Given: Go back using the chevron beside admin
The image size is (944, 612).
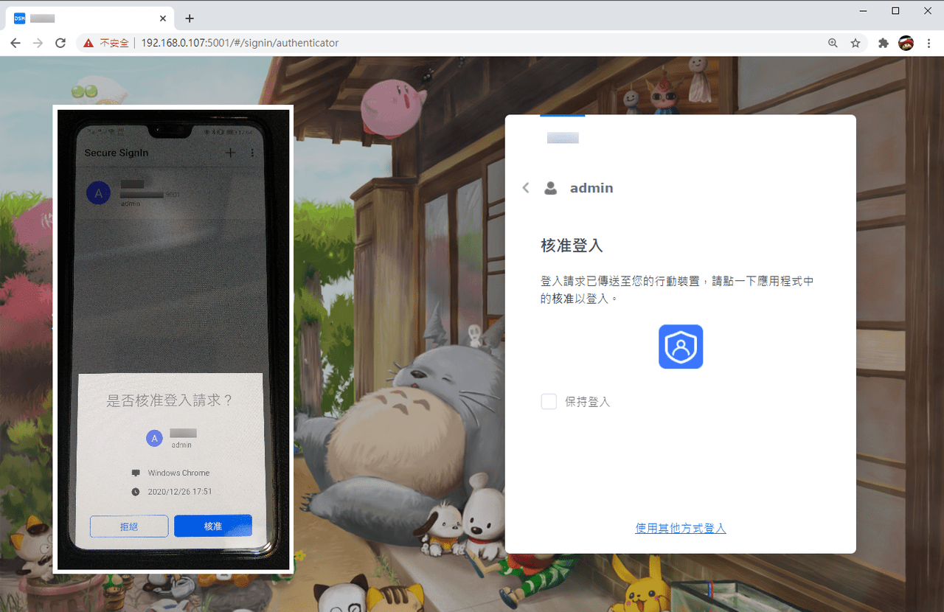Looking at the screenshot, I should point(526,188).
